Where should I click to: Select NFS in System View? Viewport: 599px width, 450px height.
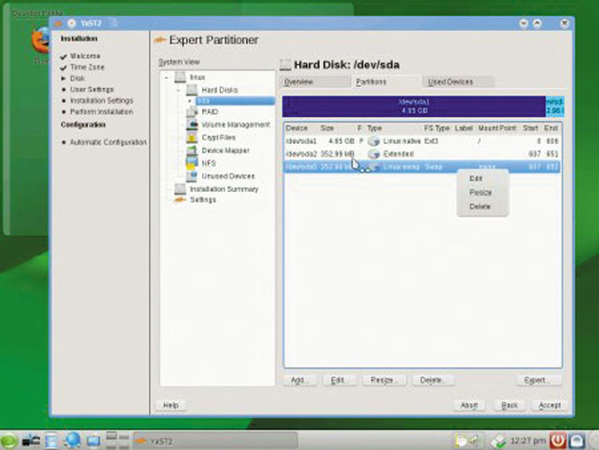[208, 163]
